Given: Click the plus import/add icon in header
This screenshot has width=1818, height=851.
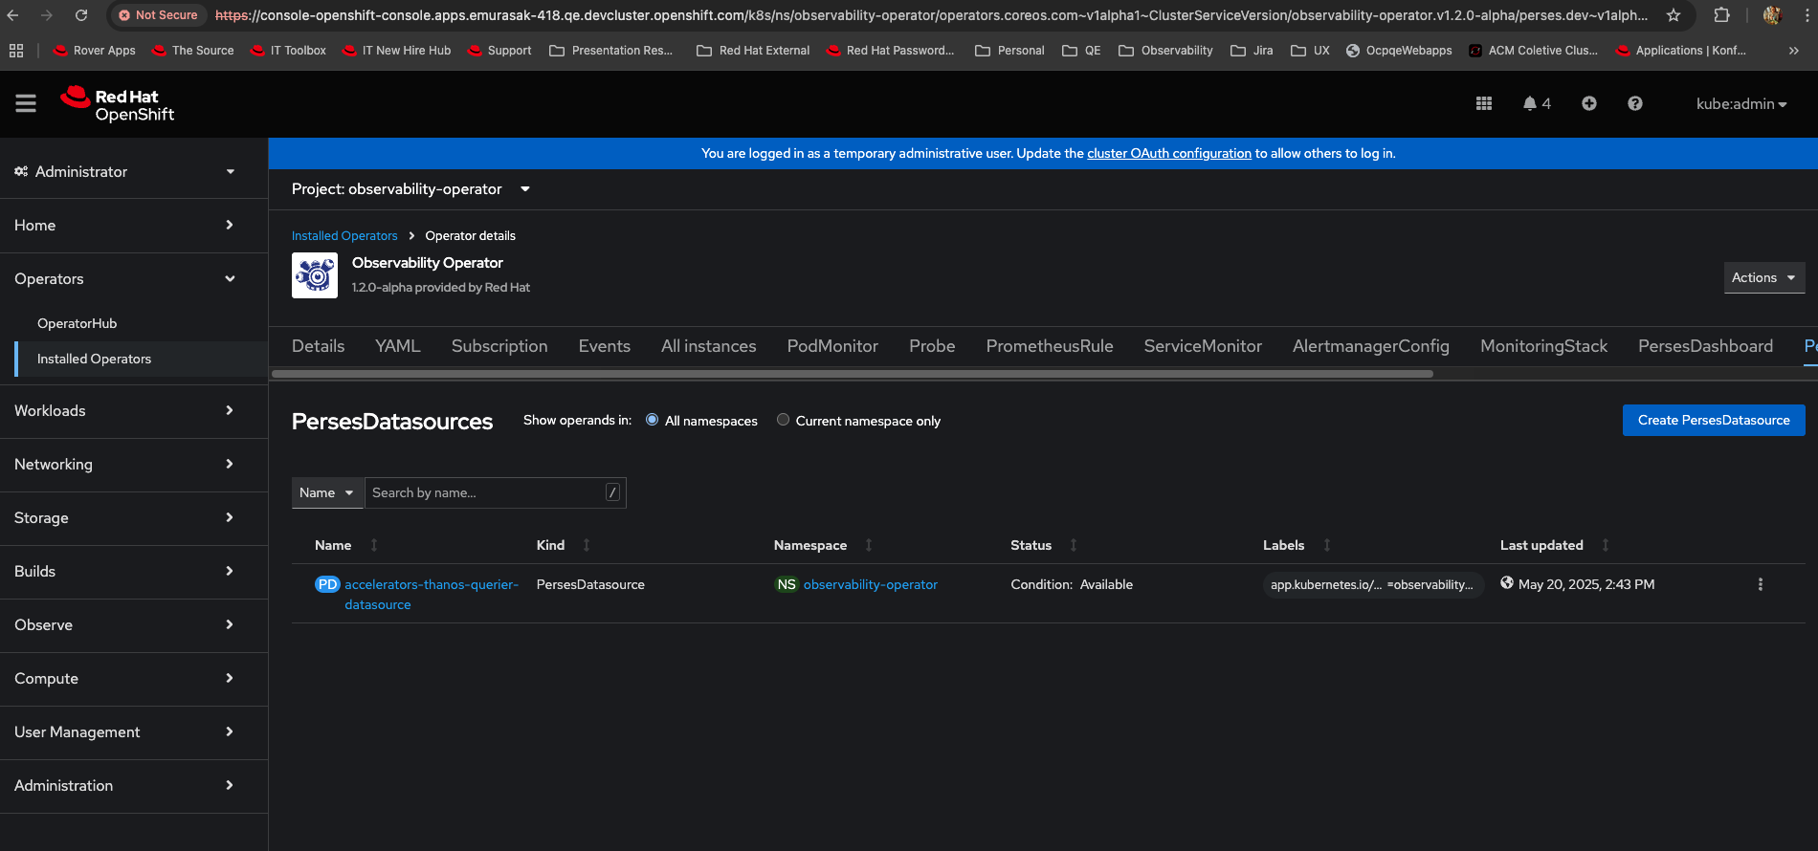Looking at the screenshot, I should 1589,103.
